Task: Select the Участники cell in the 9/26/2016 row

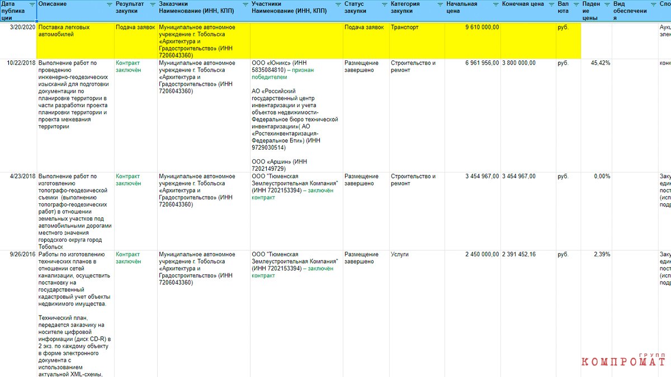Action: click(296, 314)
